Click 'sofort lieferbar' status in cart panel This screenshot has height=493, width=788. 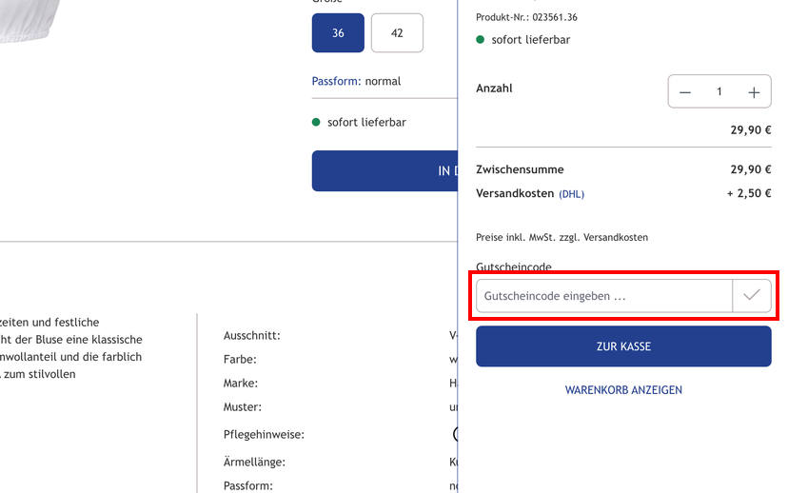[x=531, y=40]
